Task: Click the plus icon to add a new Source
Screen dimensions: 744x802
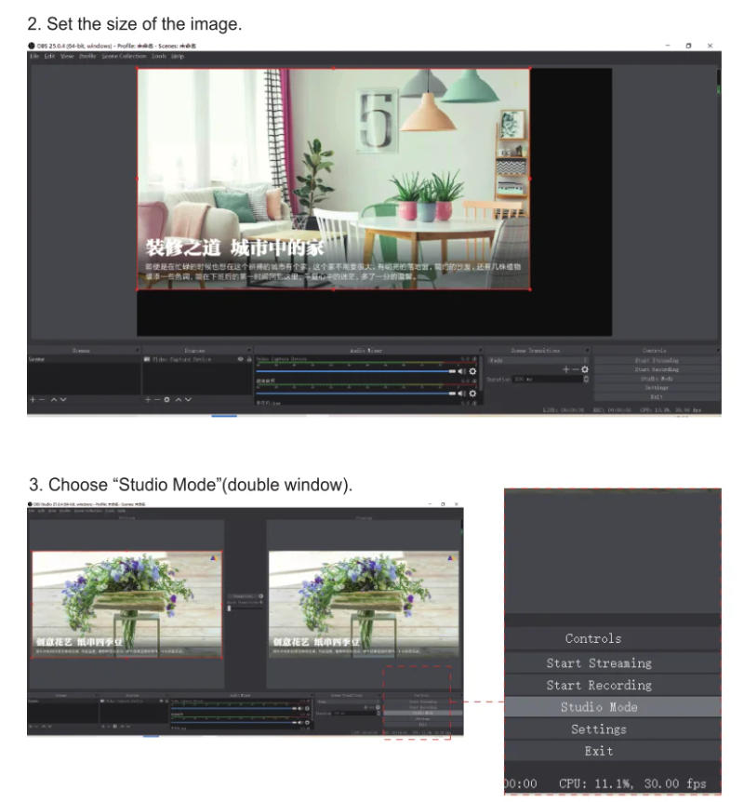Action: click(148, 400)
